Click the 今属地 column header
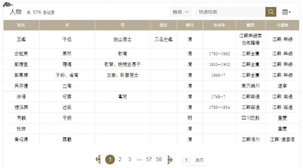Image resolution: width=303 pixels, height=168 pixels. point(282,25)
